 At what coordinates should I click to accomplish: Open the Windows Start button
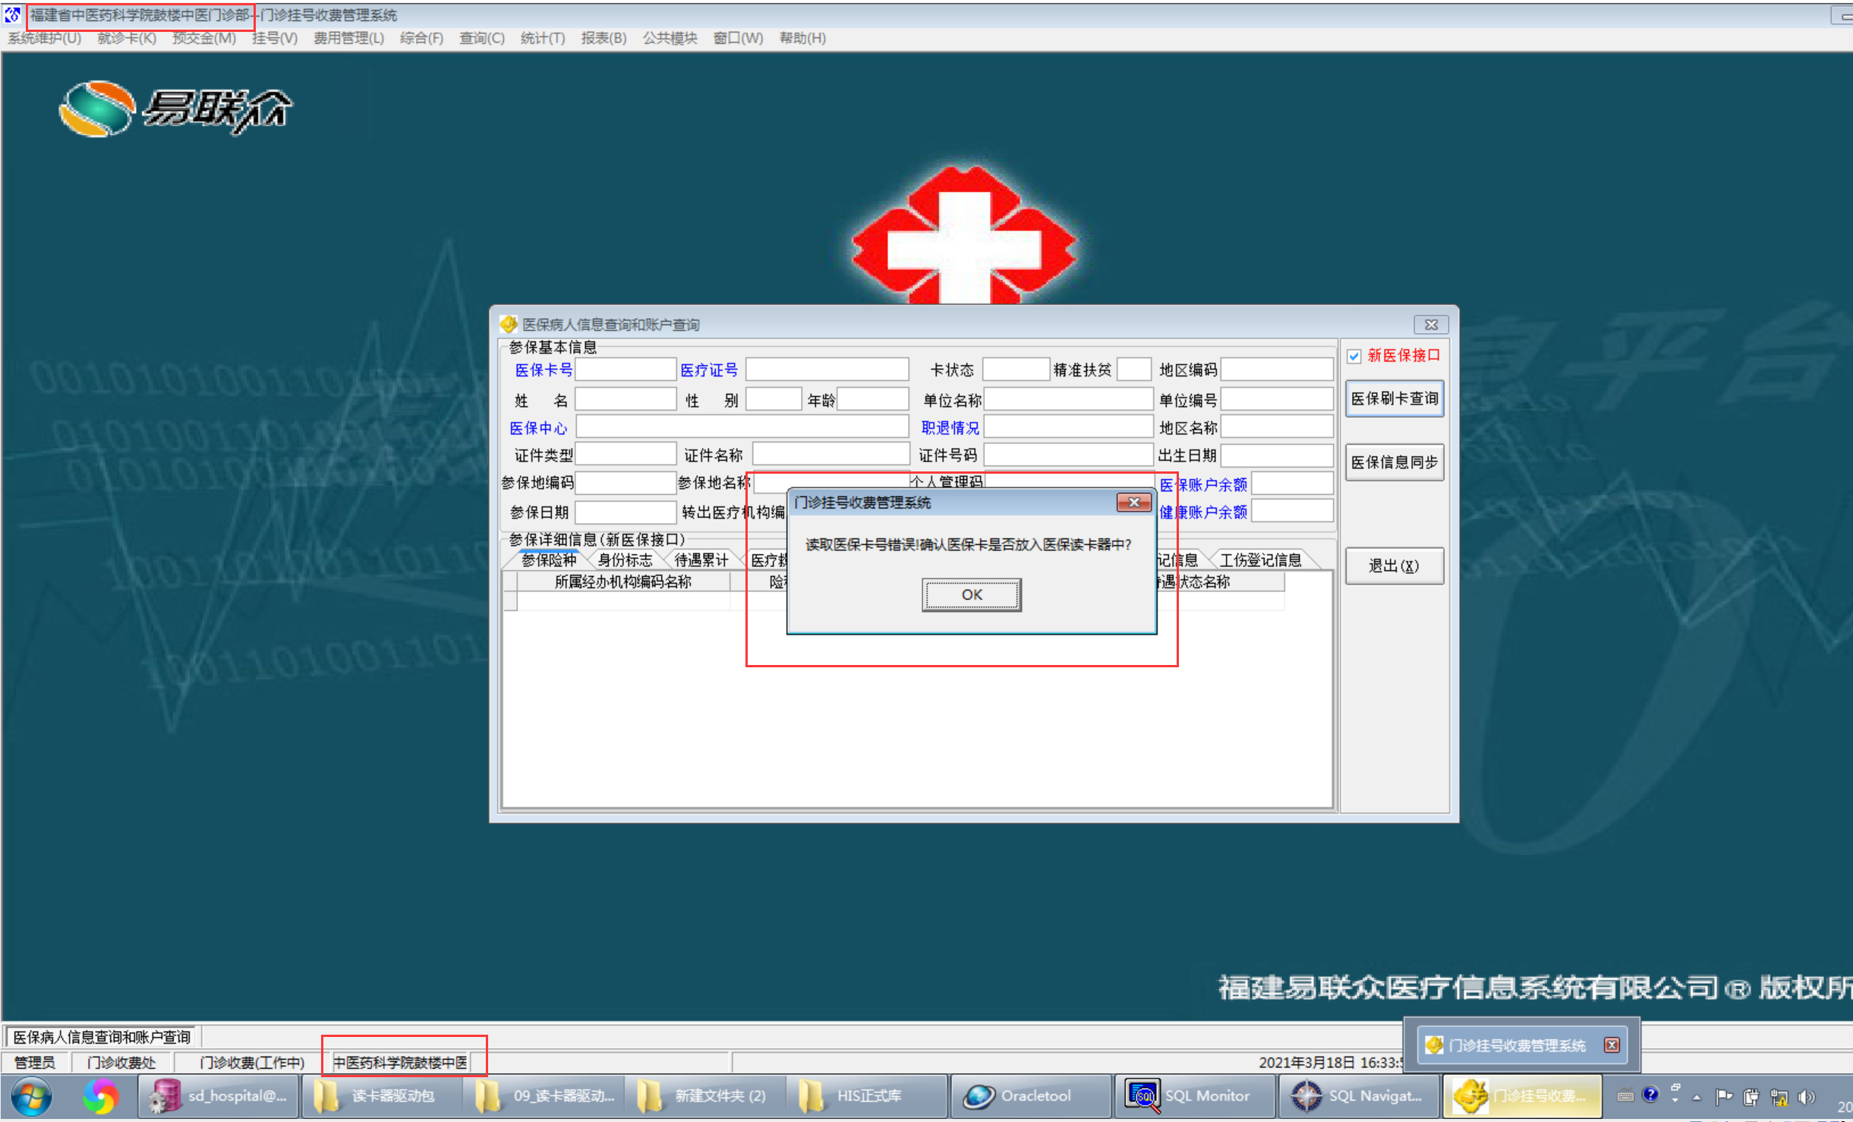click(31, 1097)
